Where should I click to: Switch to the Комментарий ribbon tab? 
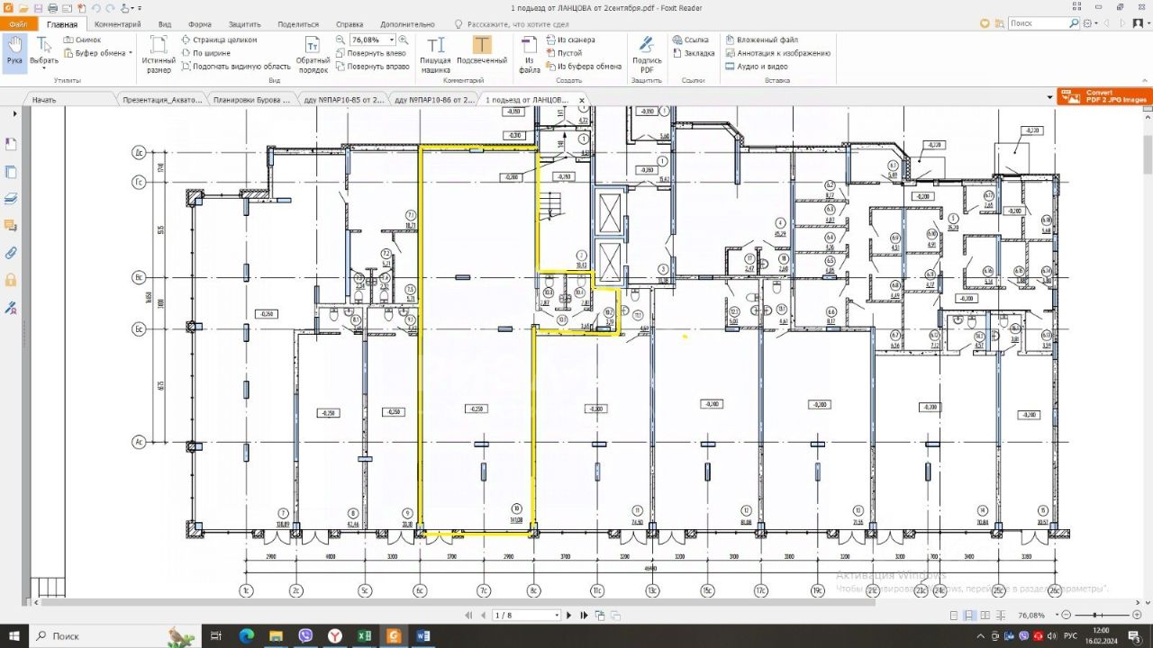pyautogui.click(x=117, y=24)
